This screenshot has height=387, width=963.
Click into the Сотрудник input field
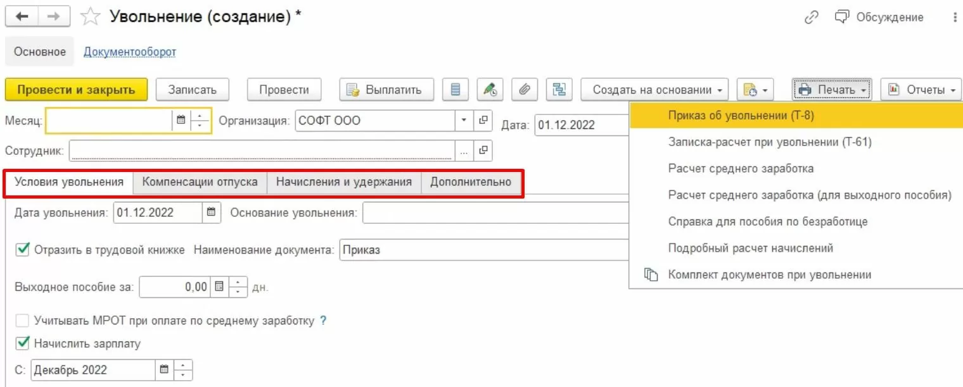[x=262, y=150]
